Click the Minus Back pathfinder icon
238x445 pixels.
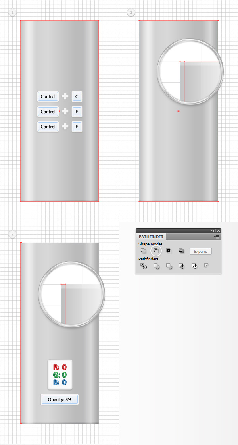pyautogui.click(x=206, y=266)
